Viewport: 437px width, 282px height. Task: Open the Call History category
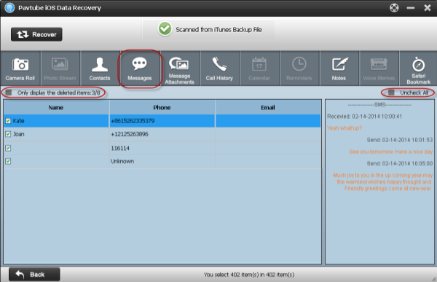(x=219, y=68)
